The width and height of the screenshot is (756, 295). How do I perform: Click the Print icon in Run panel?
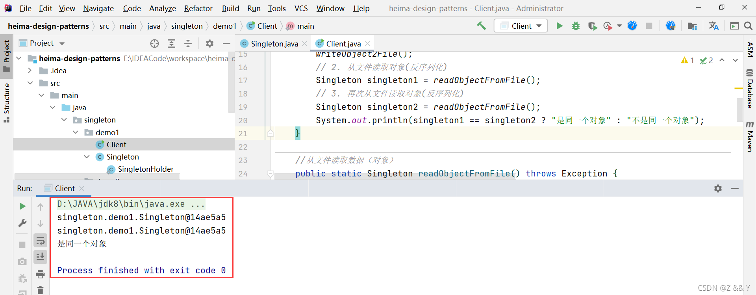(40, 274)
